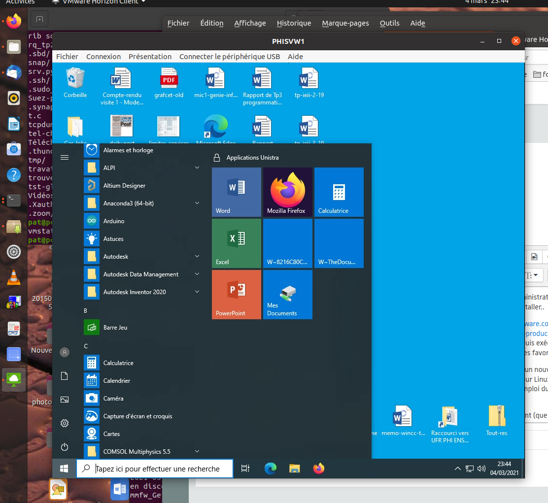Open VLC from the Ubuntu dock
The height and width of the screenshot is (503, 548).
coord(14,277)
